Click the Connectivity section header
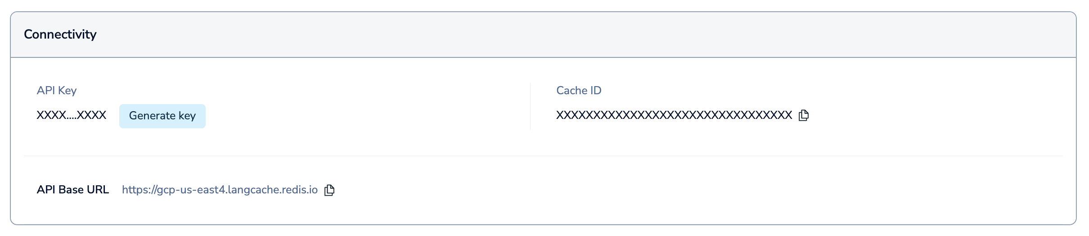 (60, 35)
